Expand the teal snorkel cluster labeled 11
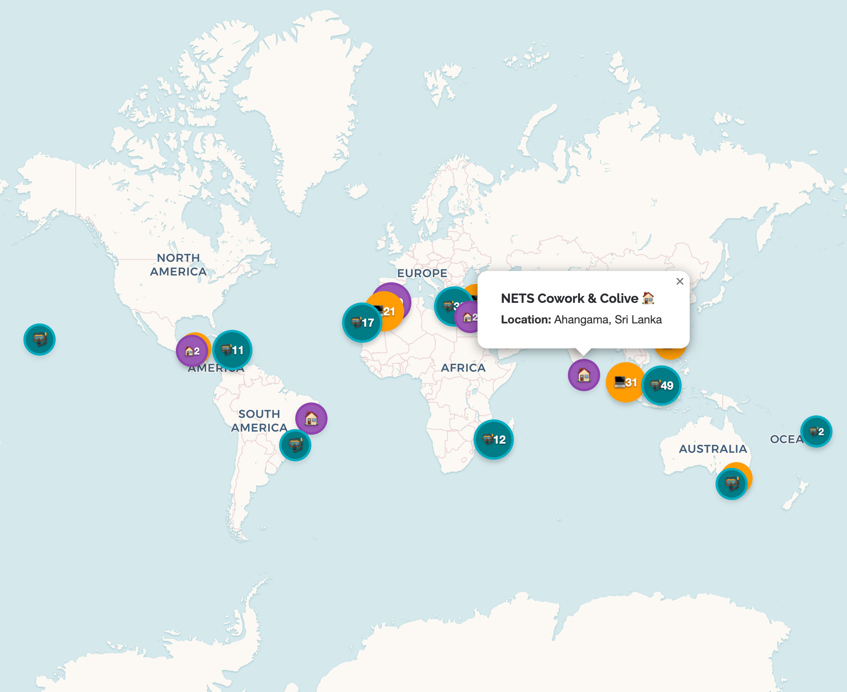847x692 pixels. point(232,350)
